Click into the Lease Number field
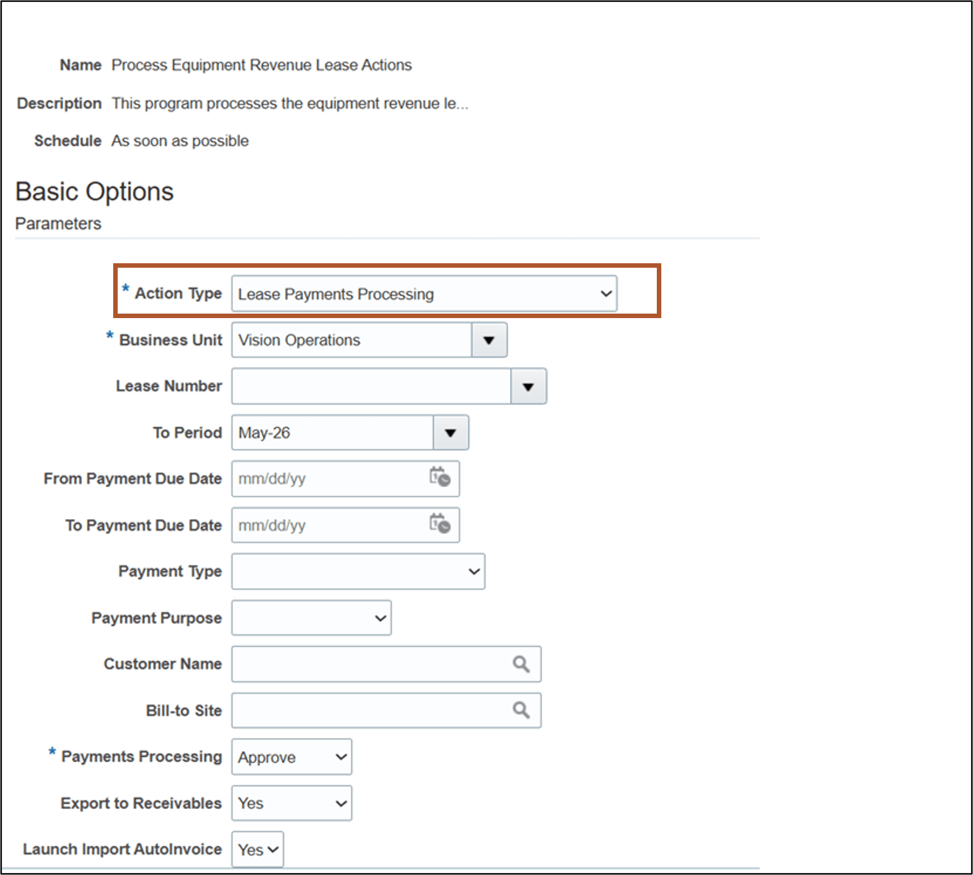The width and height of the screenshot is (973, 875). point(371,386)
